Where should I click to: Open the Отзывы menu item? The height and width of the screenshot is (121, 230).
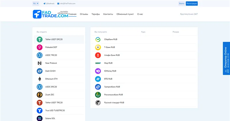pyautogui.click(x=84, y=14)
